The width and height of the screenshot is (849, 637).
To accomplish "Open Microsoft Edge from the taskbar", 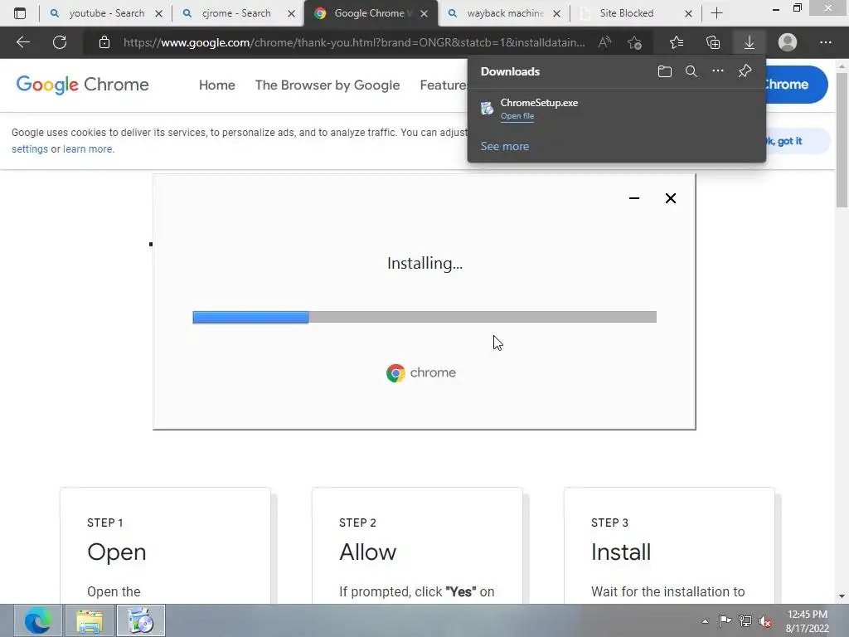I will pos(37,620).
